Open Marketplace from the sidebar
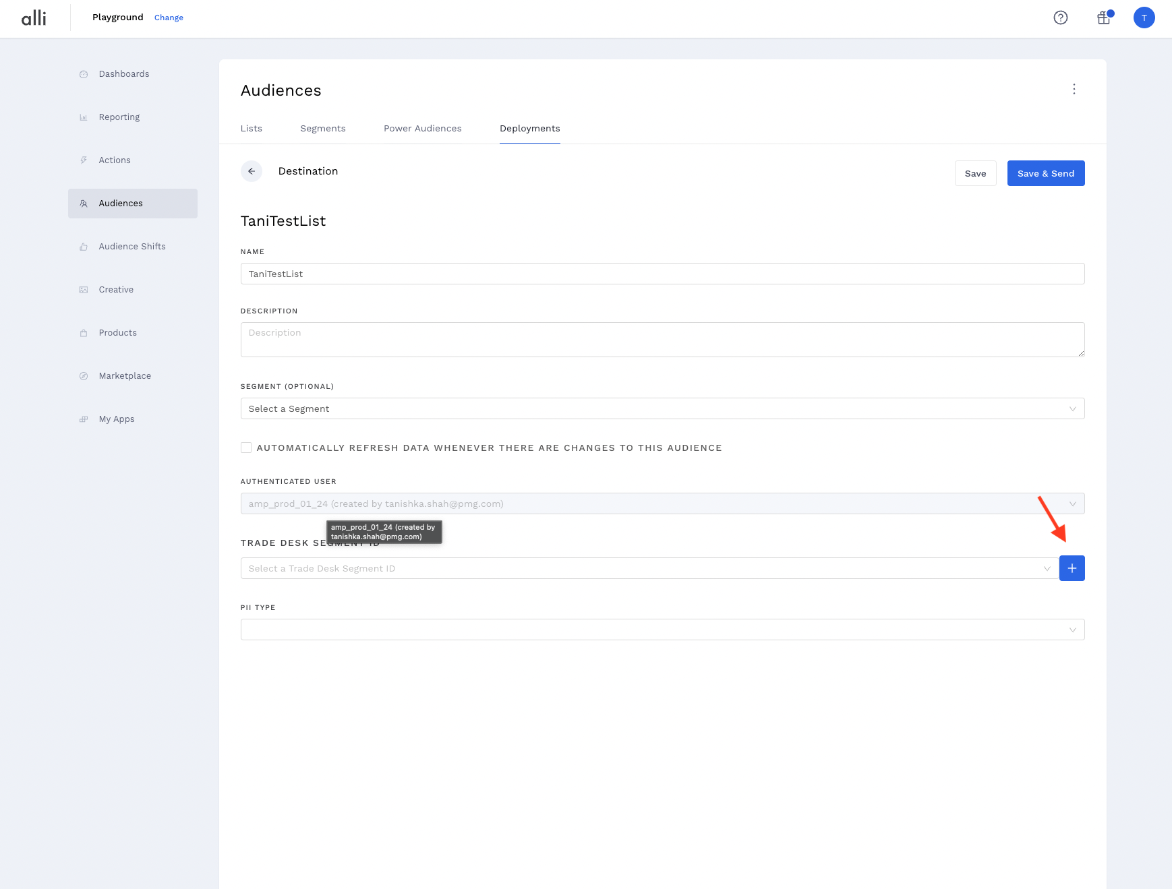 (x=125, y=376)
